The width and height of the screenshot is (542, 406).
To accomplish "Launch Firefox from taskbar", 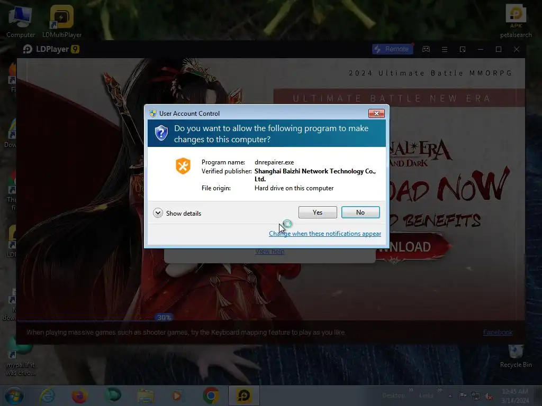I will (79, 395).
